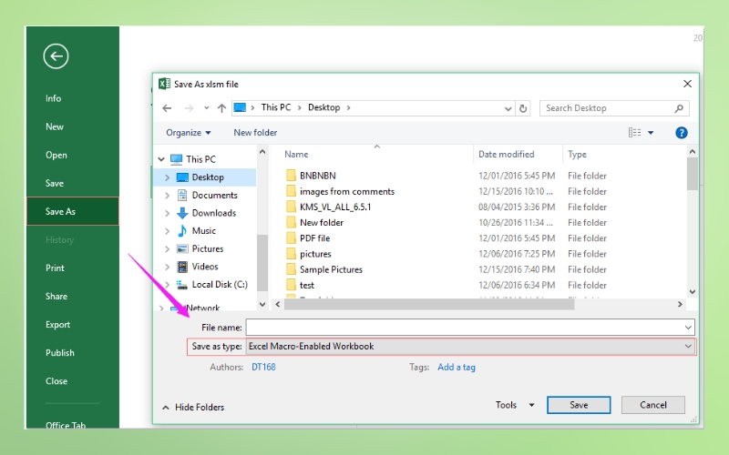729x455 pixels.
Task: Click the Cancel button
Action: (x=652, y=405)
